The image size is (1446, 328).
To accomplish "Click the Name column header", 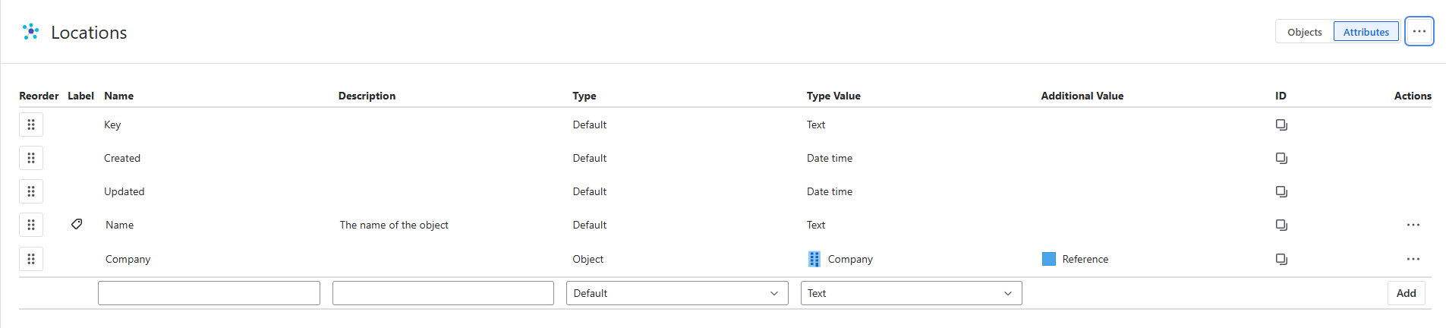I will click(118, 96).
